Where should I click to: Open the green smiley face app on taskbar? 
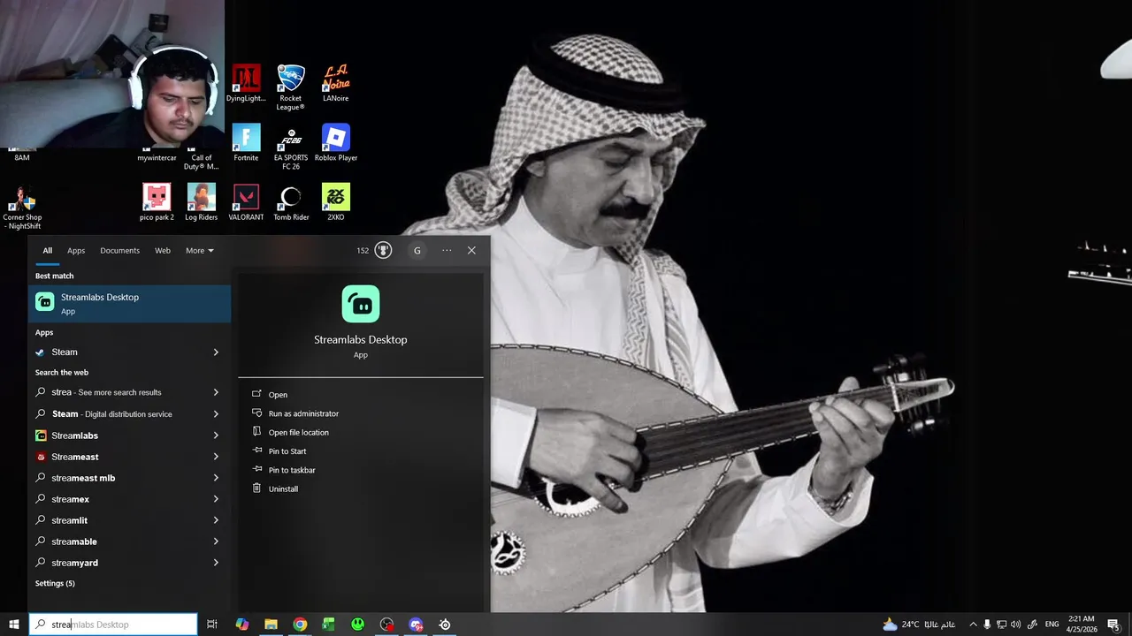click(358, 625)
